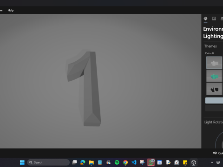Select the dark shapes lighting theme thumbnail
Image resolution: width=223 pixels, height=167 pixels.
[x=214, y=89]
